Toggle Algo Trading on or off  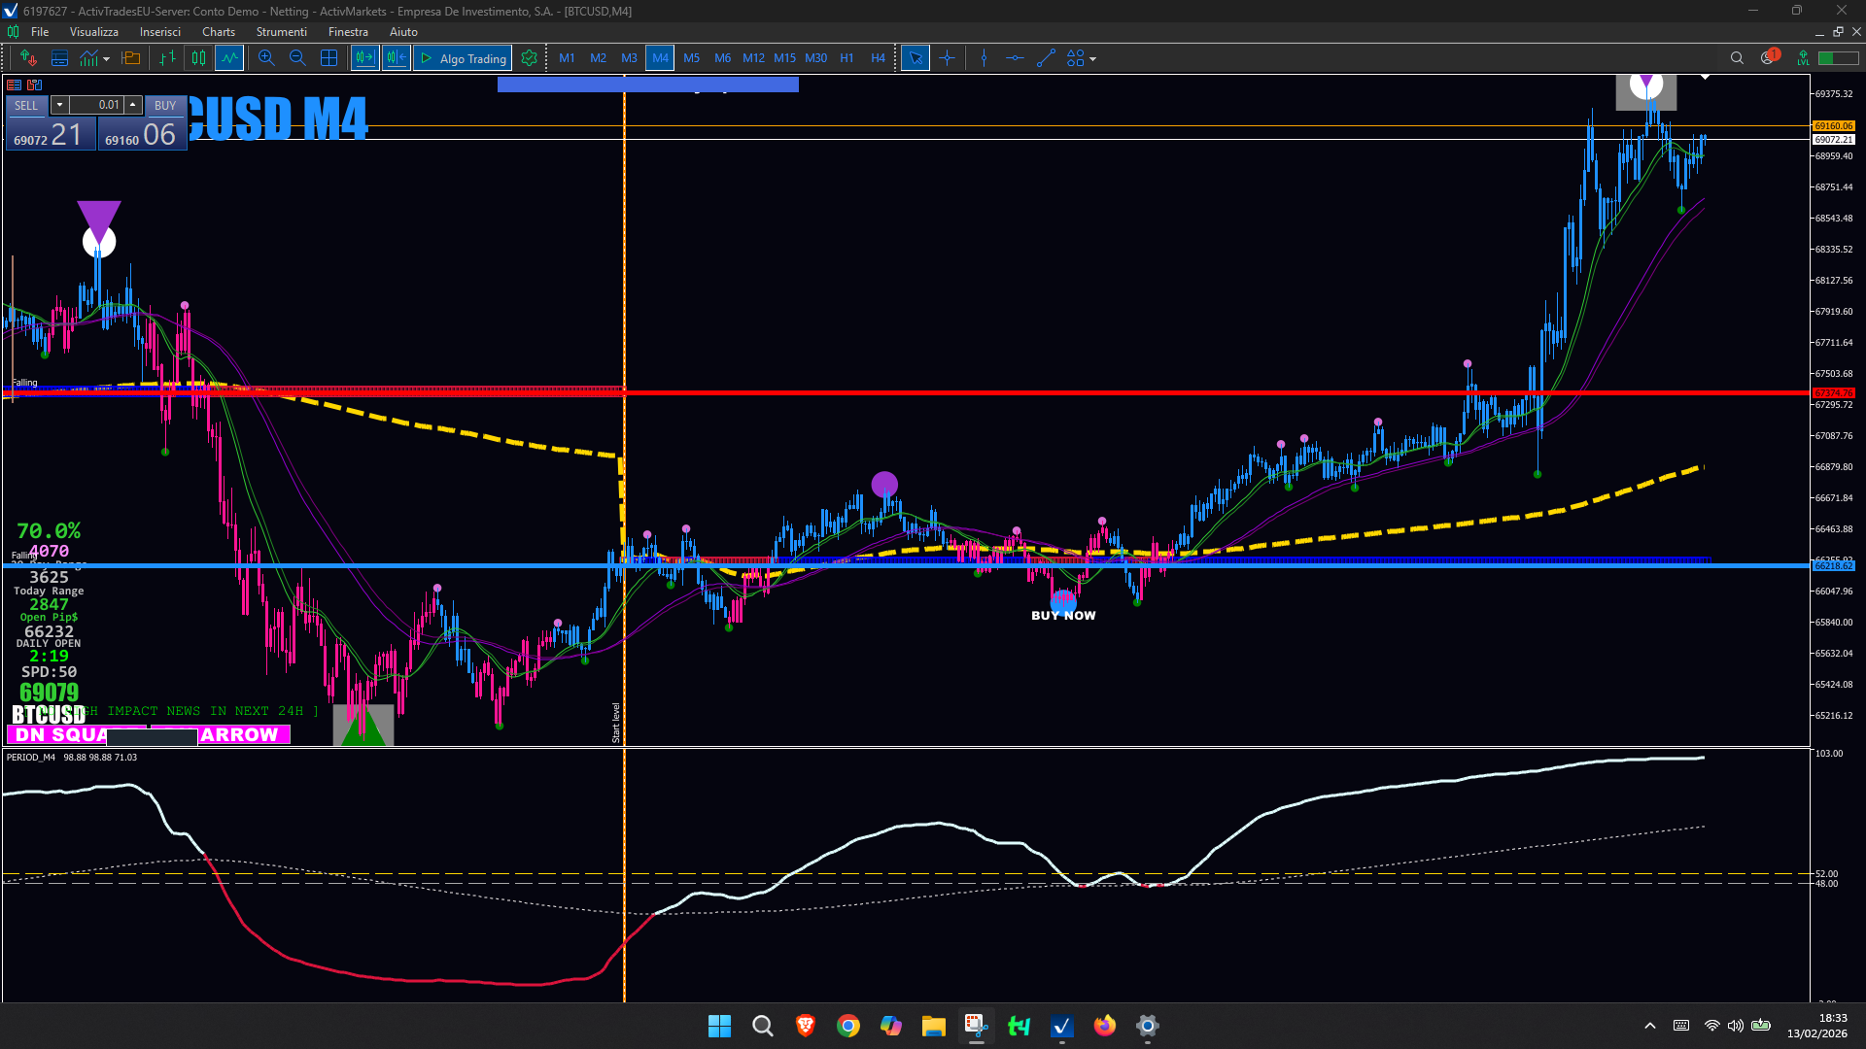click(x=464, y=58)
